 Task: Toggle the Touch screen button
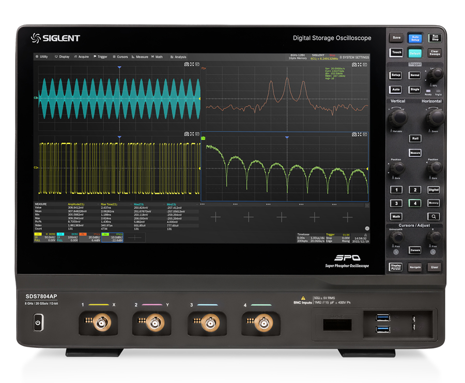(x=396, y=53)
